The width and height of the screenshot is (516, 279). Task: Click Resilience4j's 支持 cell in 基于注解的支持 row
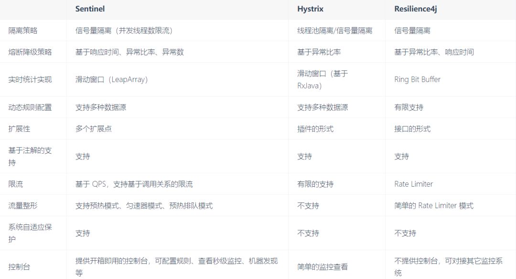pos(401,156)
